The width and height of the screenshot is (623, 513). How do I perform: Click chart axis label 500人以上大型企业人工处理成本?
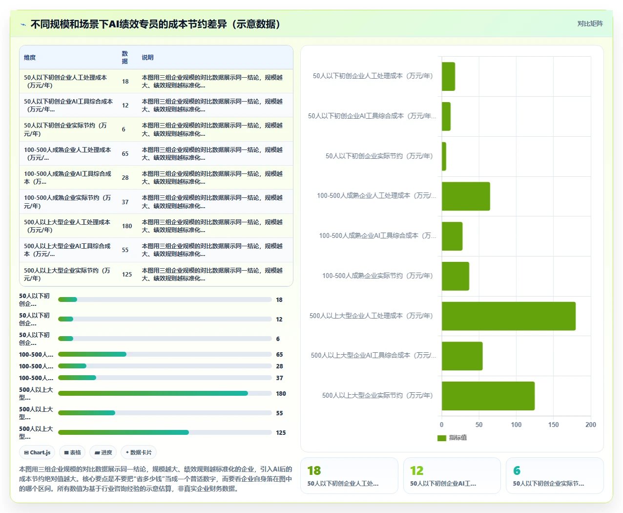pos(371,316)
